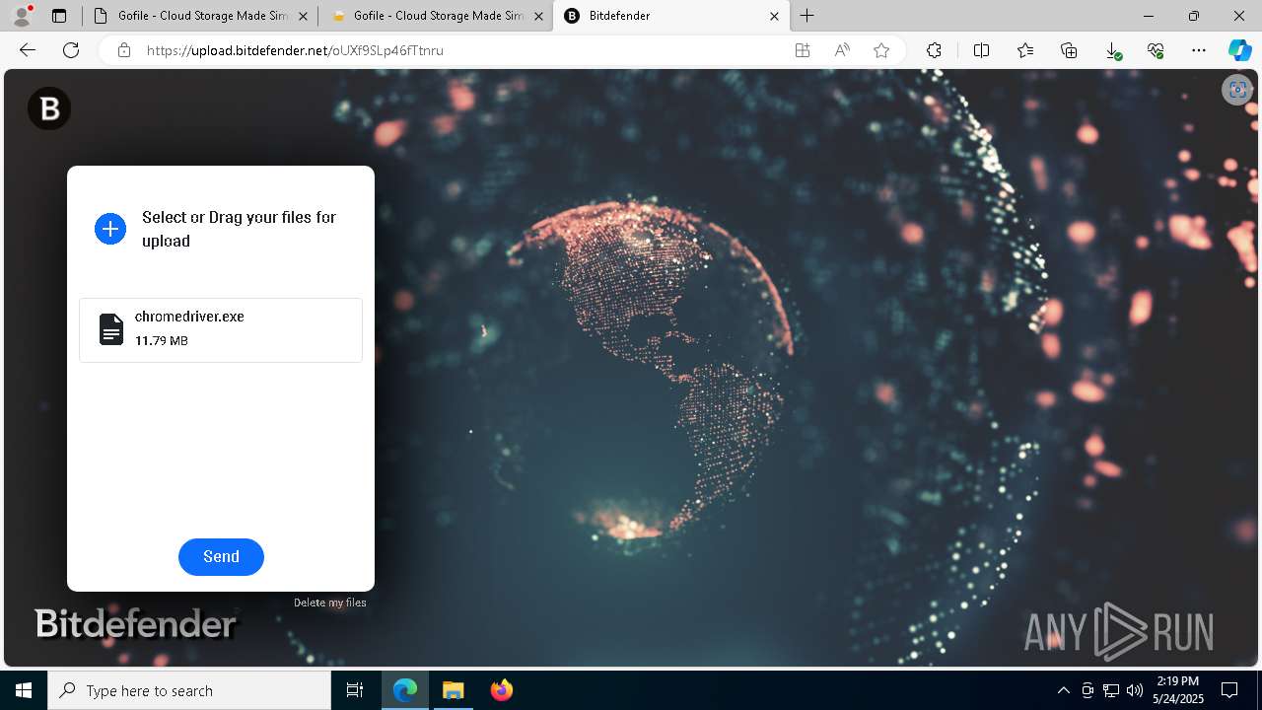This screenshot has height=710, width=1262.
Task: Click the Edge icon on the taskbar
Action: (405, 690)
